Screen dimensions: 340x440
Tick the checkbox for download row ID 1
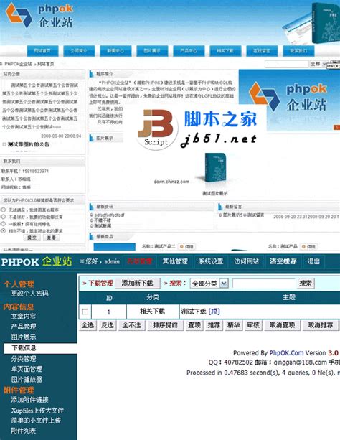[85, 312]
